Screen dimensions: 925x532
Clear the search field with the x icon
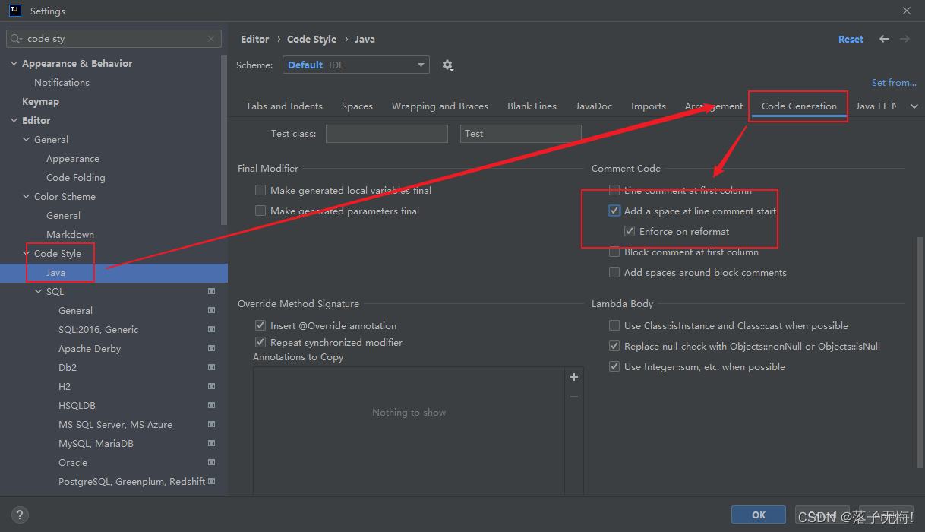click(211, 39)
